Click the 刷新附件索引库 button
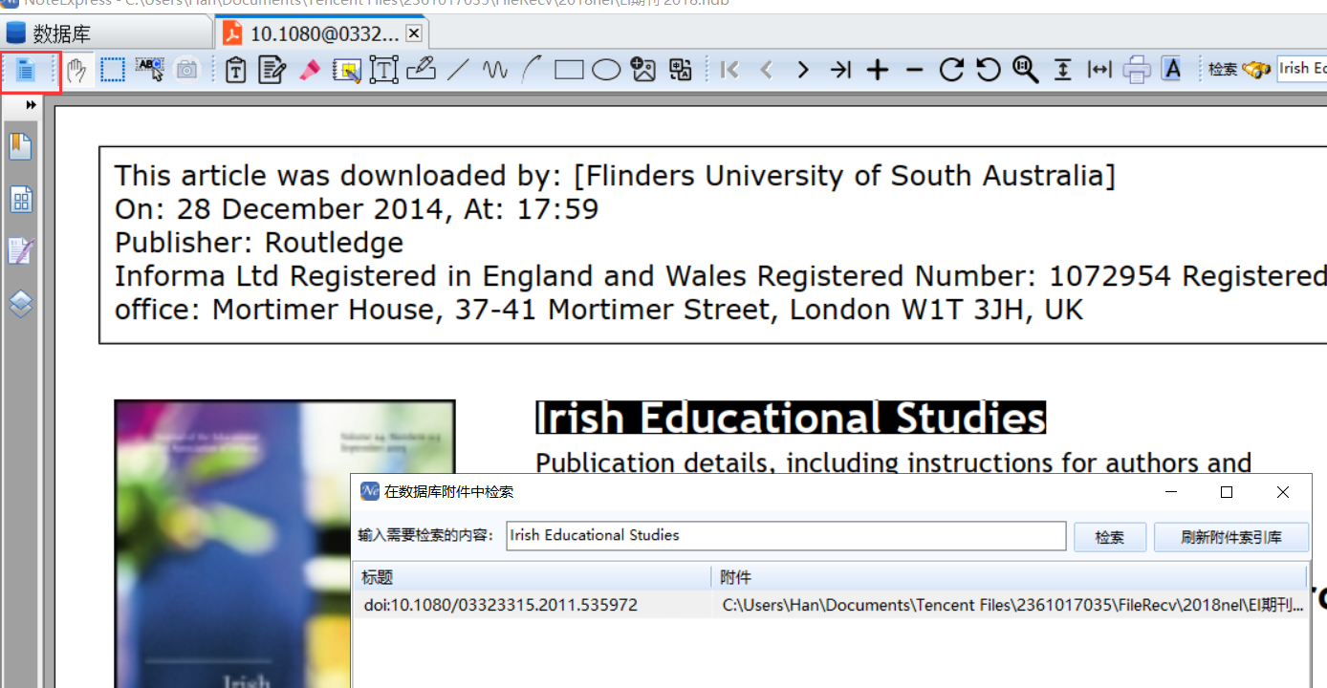 1231,537
